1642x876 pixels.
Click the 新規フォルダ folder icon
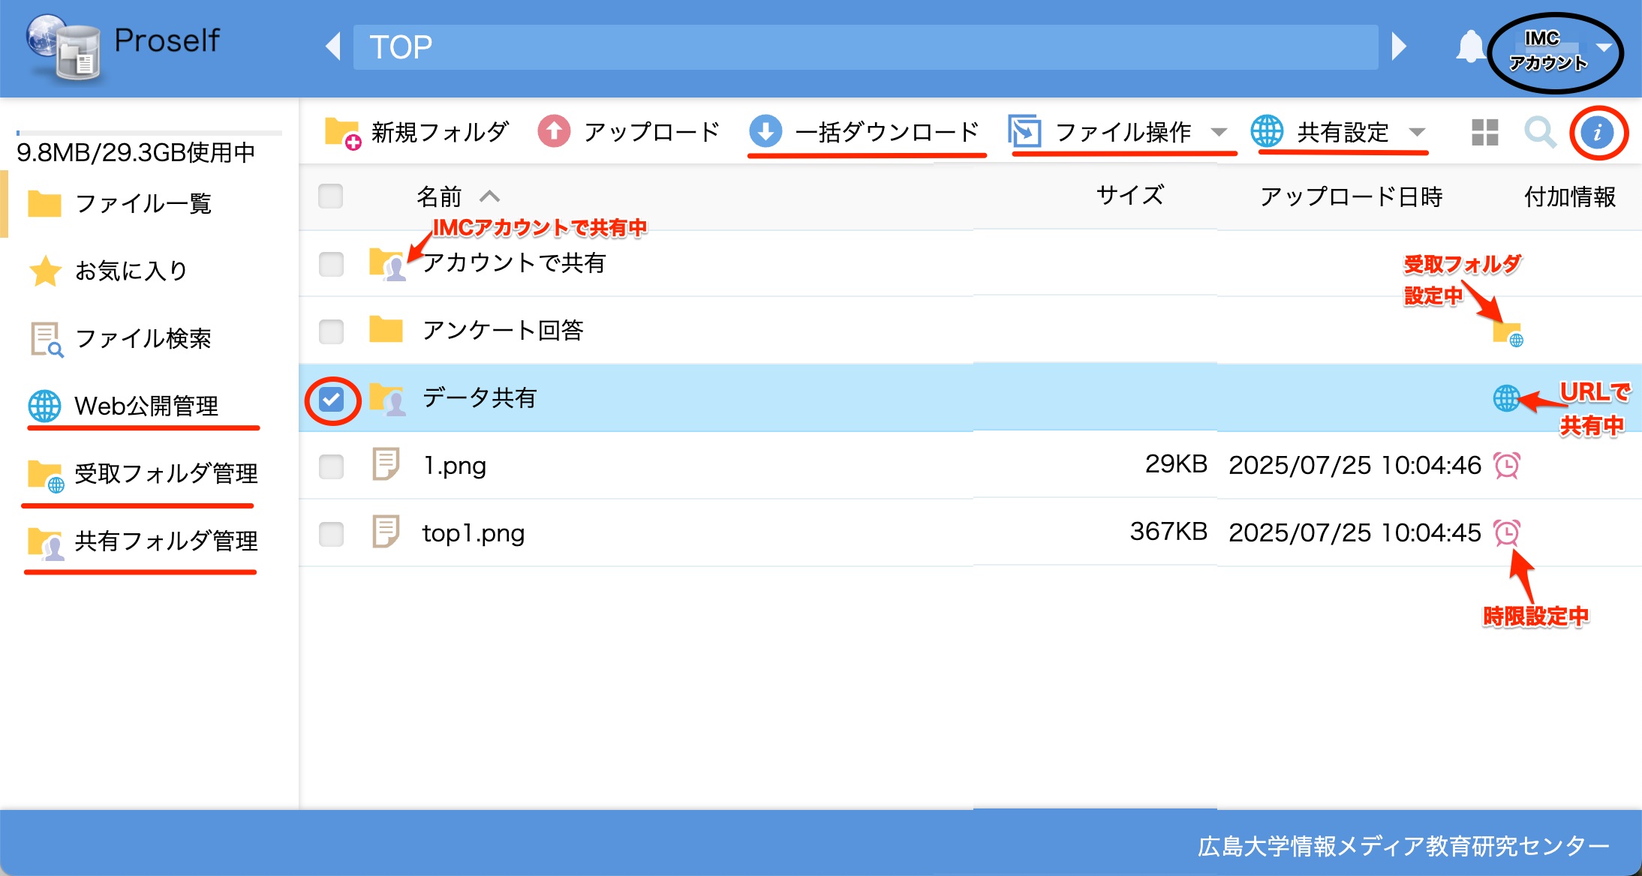pyautogui.click(x=342, y=133)
